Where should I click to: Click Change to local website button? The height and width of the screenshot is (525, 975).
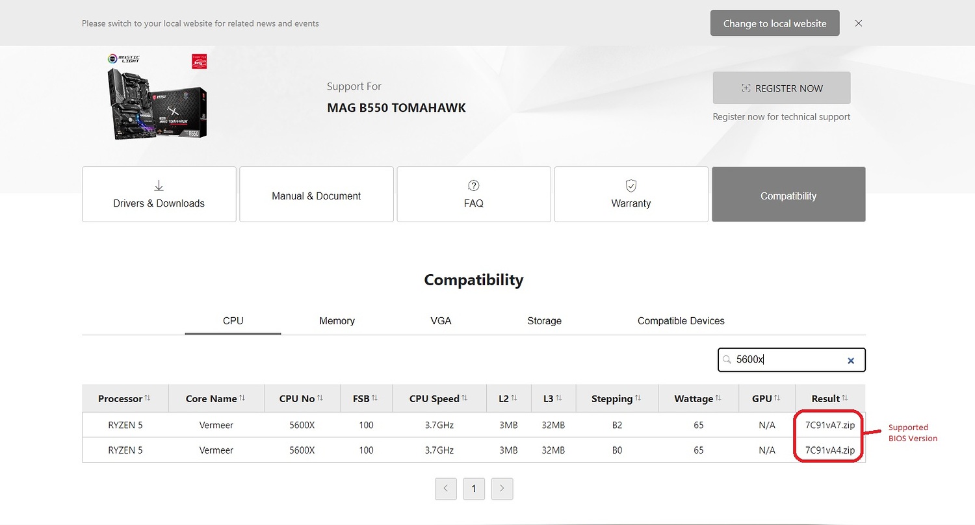click(x=775, y=23)
